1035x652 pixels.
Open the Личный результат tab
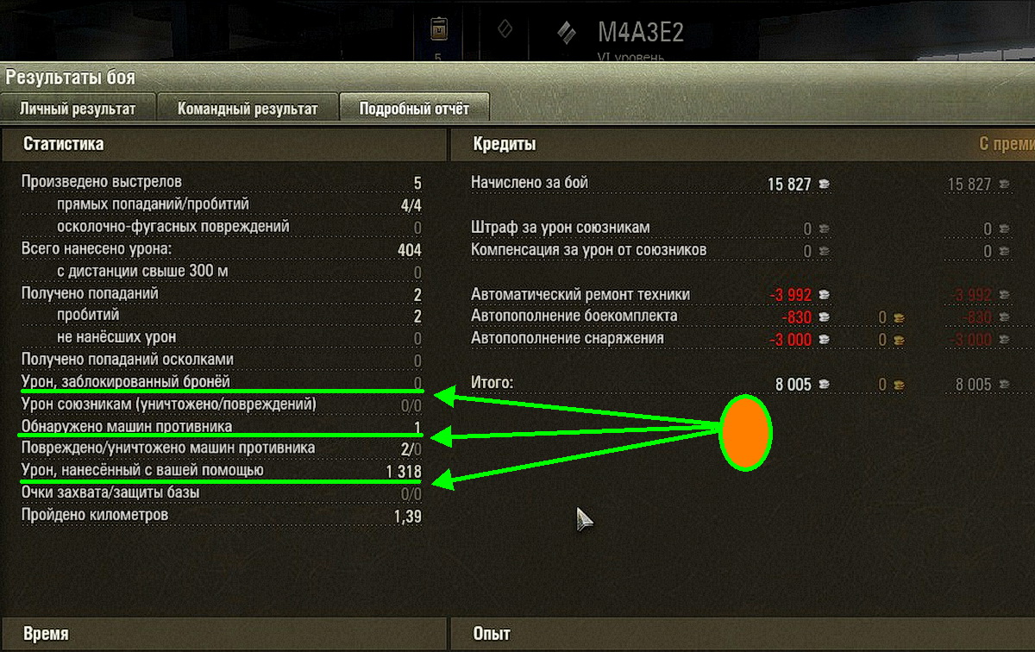(78, 109)
